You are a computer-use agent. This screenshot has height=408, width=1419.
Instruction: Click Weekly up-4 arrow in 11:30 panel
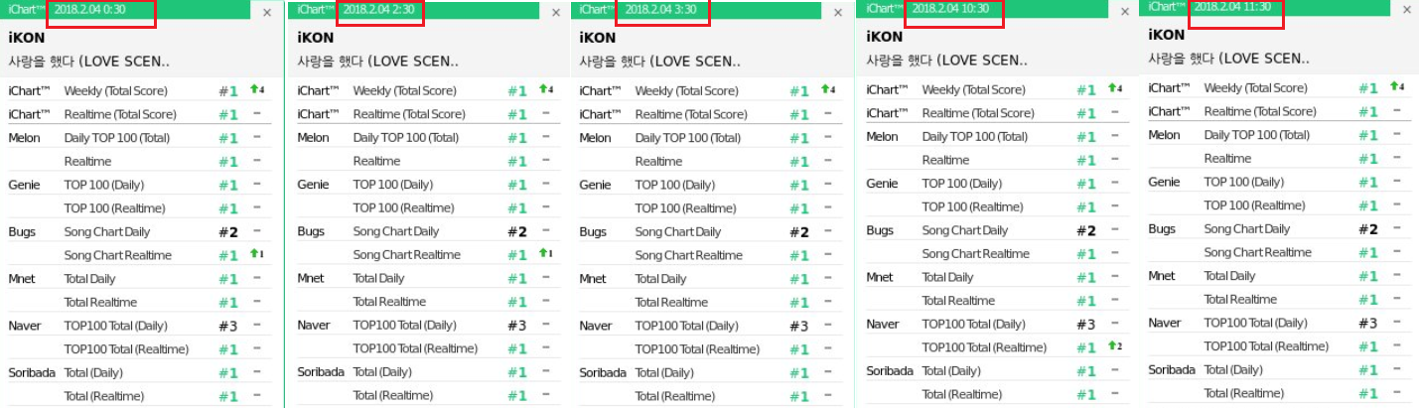pyautogui.click(x=1396, y=87)
